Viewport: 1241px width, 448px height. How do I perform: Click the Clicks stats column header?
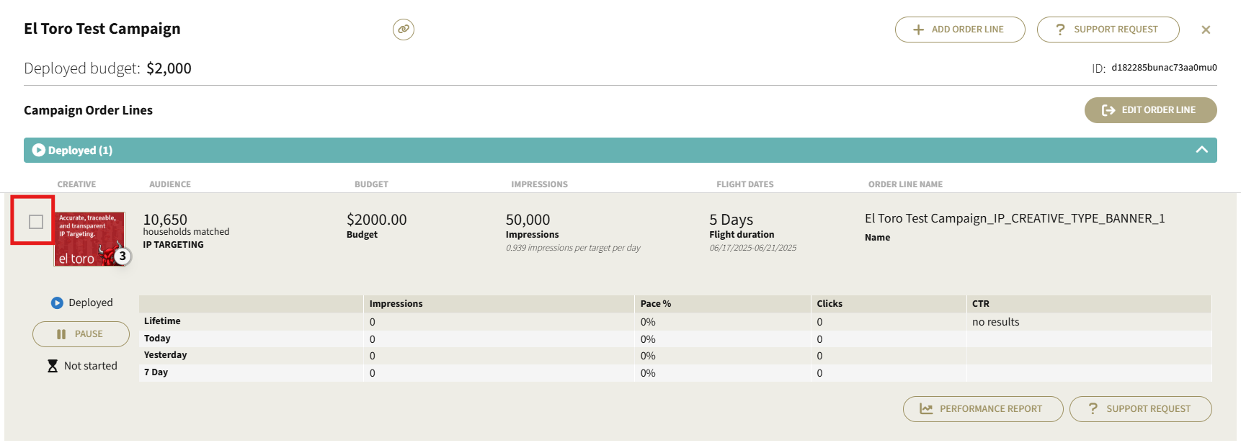click(x=829, y=304)
